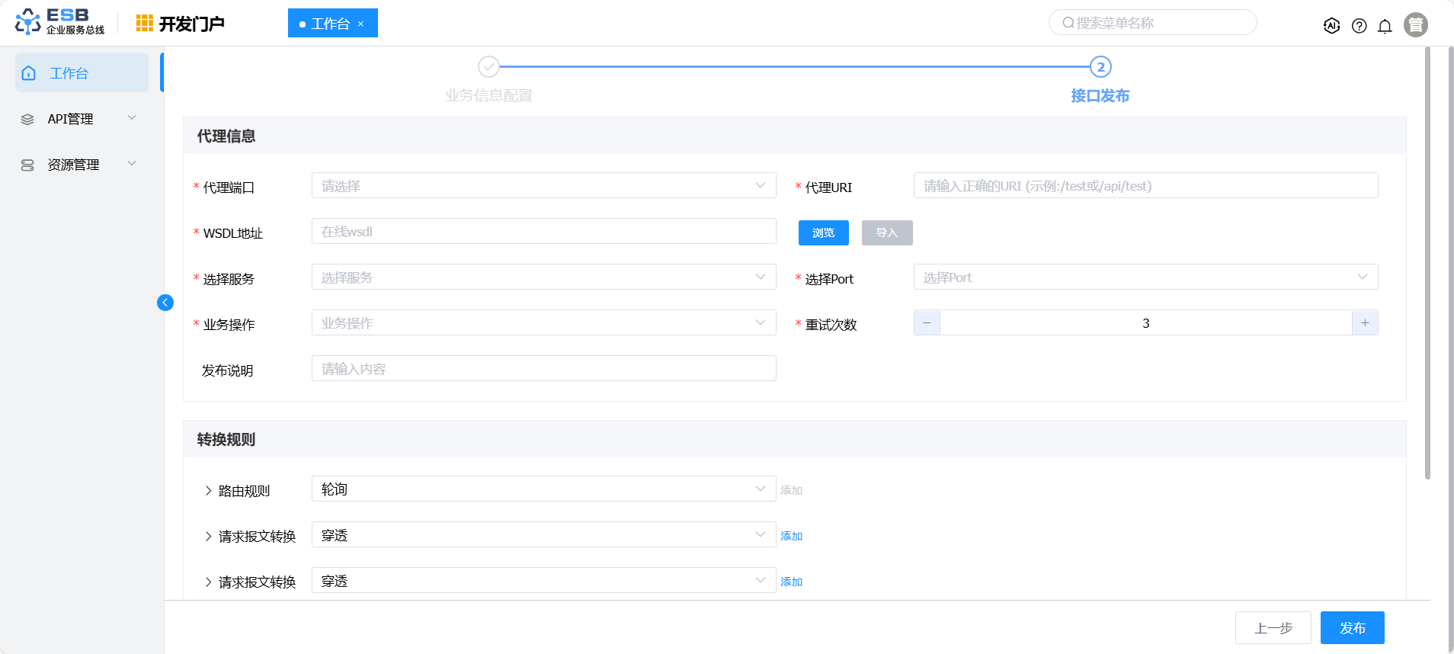Close the 工作台 tab with x
Screen dimensions: 1454x654
click(360, 24)
